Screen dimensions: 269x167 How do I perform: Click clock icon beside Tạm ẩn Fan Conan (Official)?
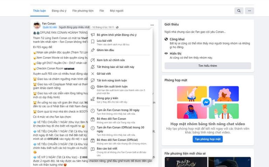tap(92, 128)
